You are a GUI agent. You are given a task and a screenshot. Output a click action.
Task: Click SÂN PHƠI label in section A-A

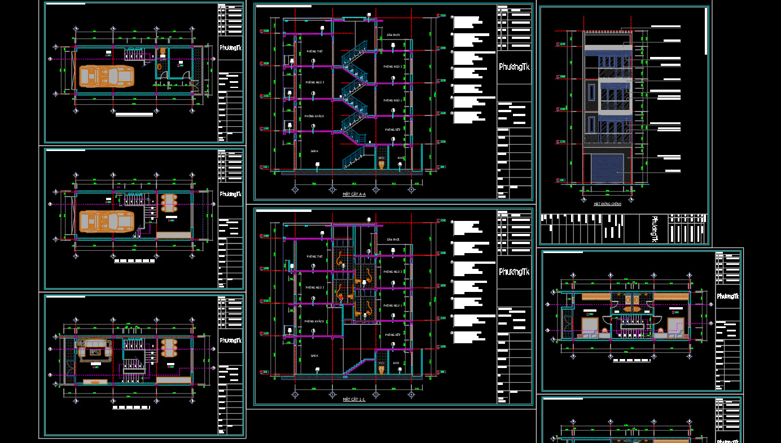click(393, 35)
